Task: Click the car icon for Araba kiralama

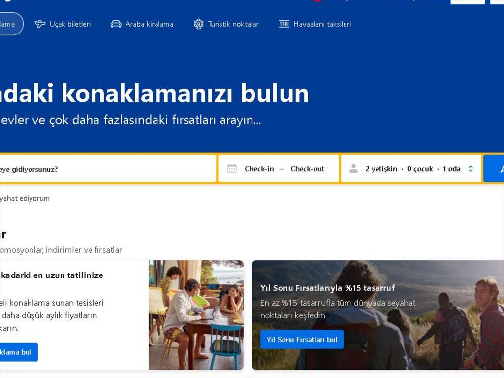Action: pos(116,24)
